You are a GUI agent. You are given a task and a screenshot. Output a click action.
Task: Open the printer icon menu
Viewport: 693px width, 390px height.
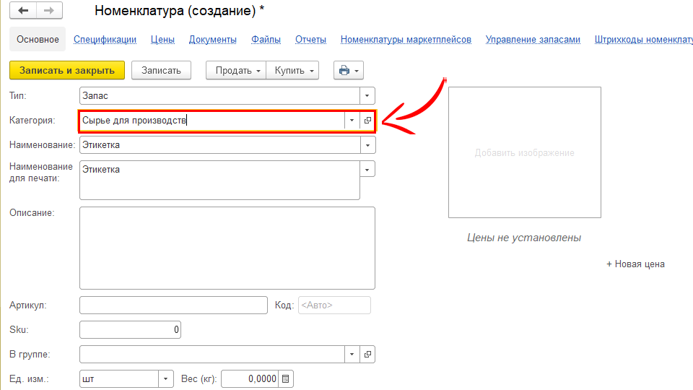pyautogui.click(x=348, y=70)
